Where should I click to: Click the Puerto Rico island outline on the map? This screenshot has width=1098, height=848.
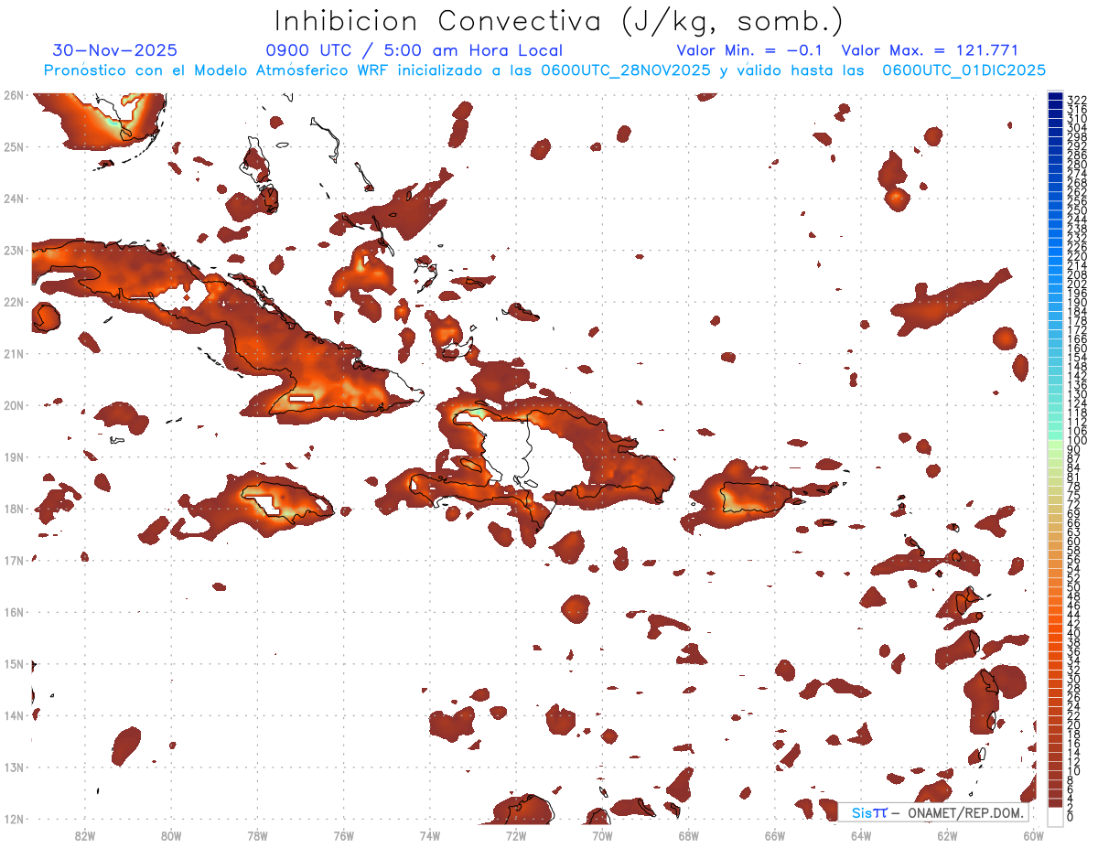coord(756,498)
